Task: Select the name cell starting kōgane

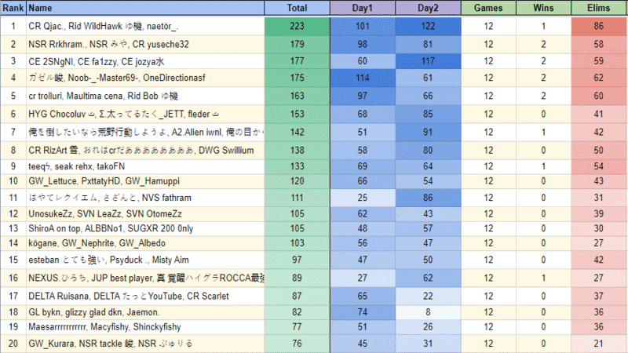Action: tap(145, 243)
